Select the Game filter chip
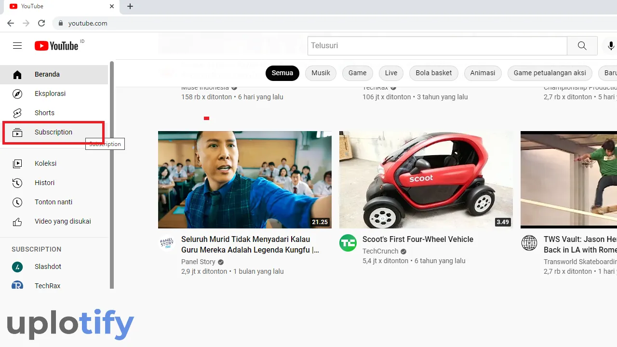Screen dimensions: 617x347 tap(358, 73)
